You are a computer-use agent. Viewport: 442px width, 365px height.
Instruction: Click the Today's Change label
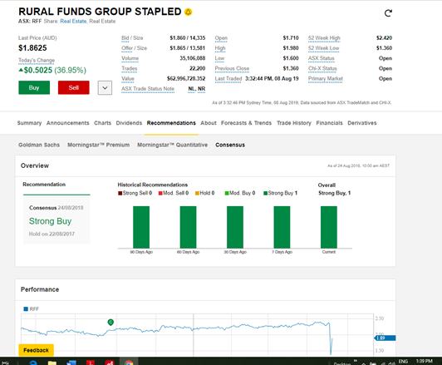pyautogui.click(x=37, y=61)
